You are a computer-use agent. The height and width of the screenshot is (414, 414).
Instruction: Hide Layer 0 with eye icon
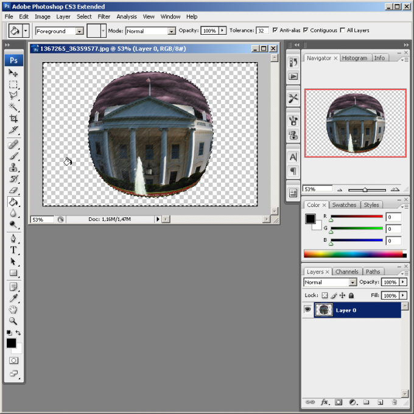click(307, 309)
